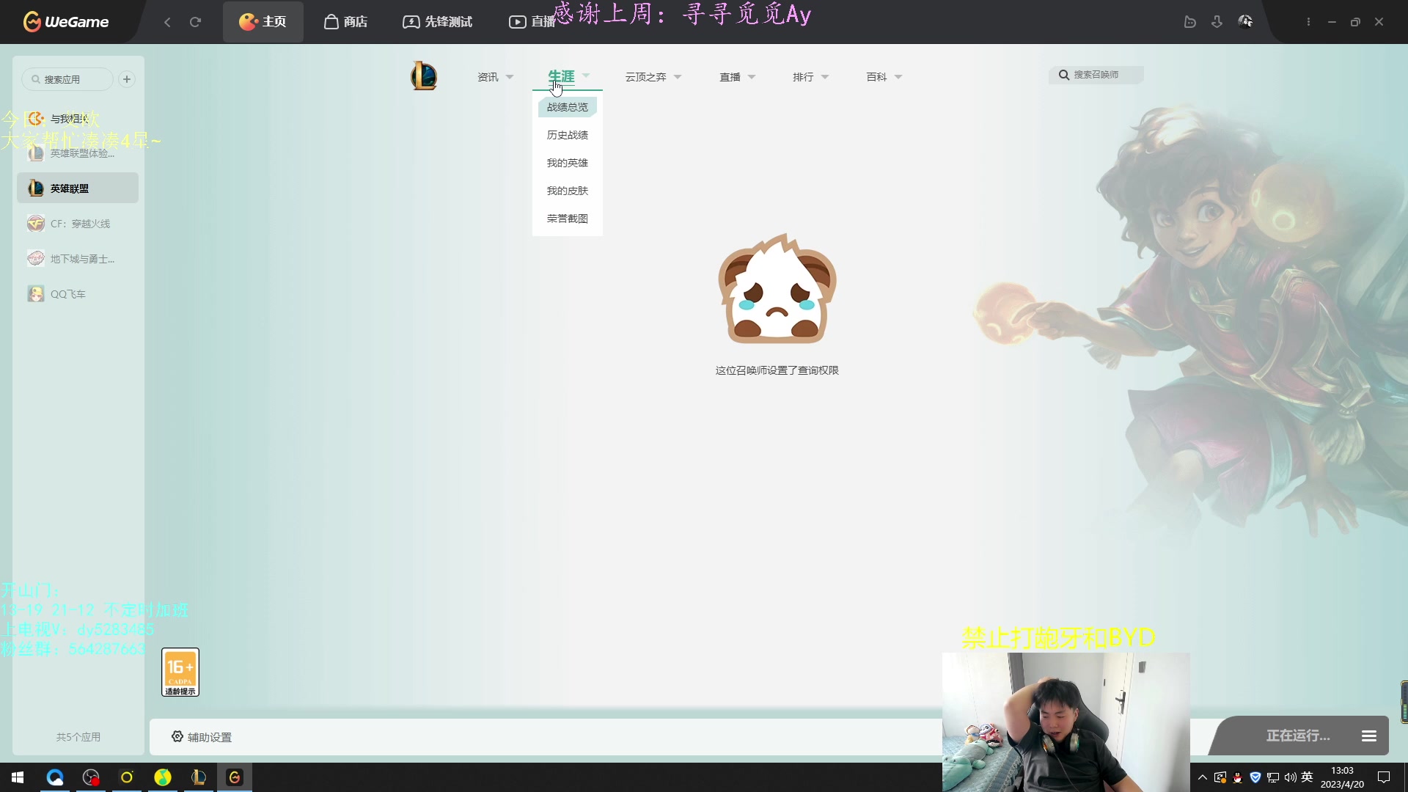Expand the 百科 dropdown arrow

click(x=898, y=77)
